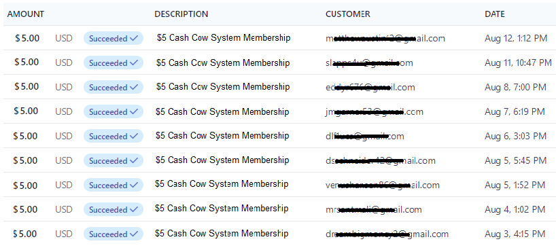Viewport: 556px width, 248px height.
Task: Click the Succeeded checkmark for Aug 6 payment
Action: coord(134,137)
